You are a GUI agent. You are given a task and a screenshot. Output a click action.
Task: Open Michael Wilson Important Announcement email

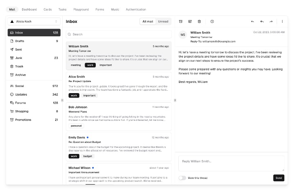coord(119,174)
